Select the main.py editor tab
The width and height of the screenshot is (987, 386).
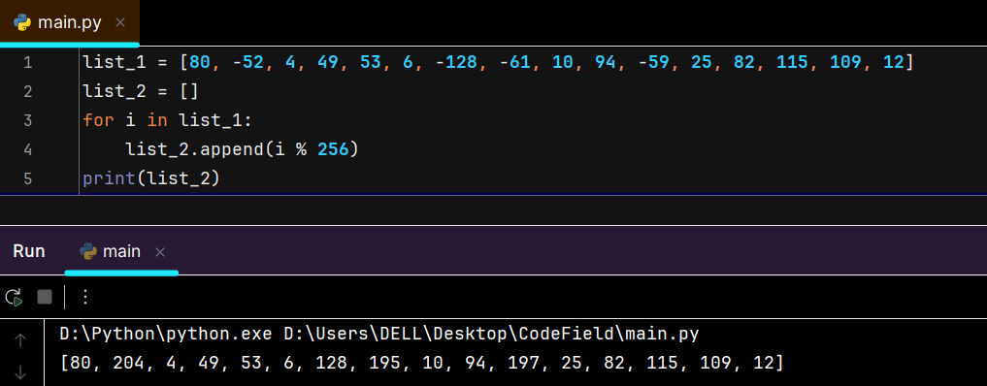pos(69,22)
